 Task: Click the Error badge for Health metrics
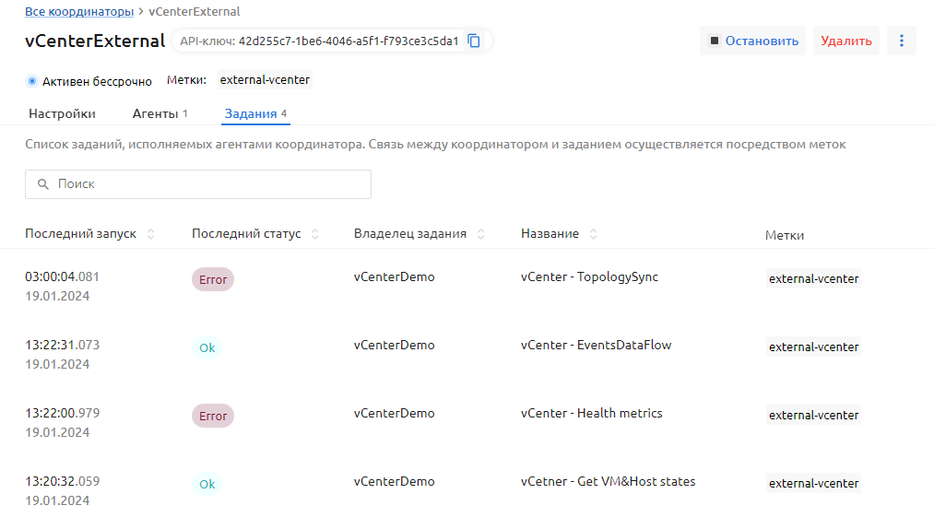[x=213, y=416]
